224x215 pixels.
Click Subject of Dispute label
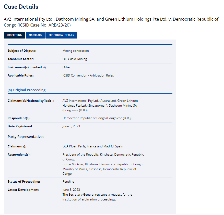tap(22, 51)
